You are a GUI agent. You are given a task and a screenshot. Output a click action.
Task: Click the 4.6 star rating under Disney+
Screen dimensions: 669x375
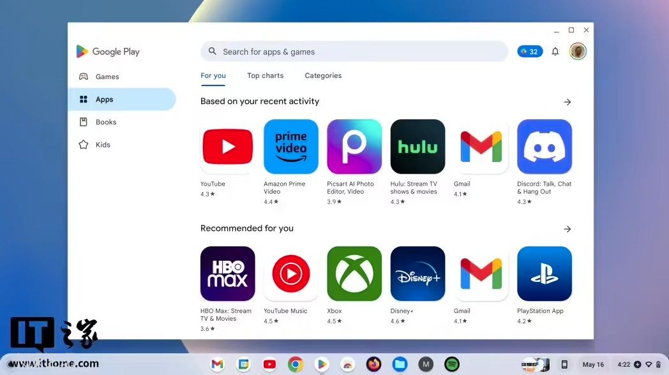point(398,321)
